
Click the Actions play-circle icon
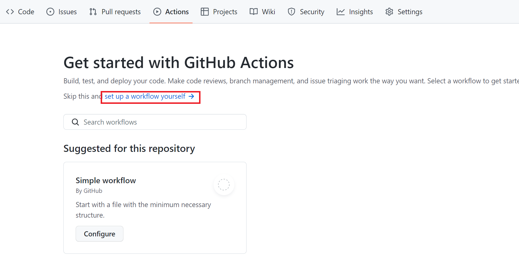click(x=157, y=12)
